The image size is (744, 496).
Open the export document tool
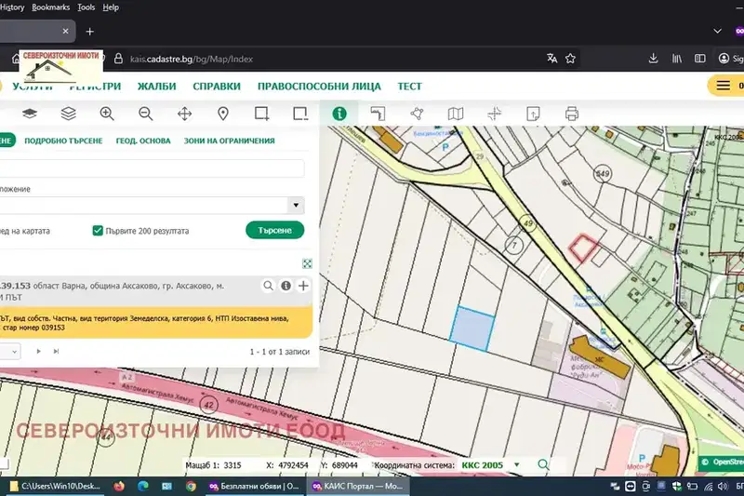pos(533,114)
